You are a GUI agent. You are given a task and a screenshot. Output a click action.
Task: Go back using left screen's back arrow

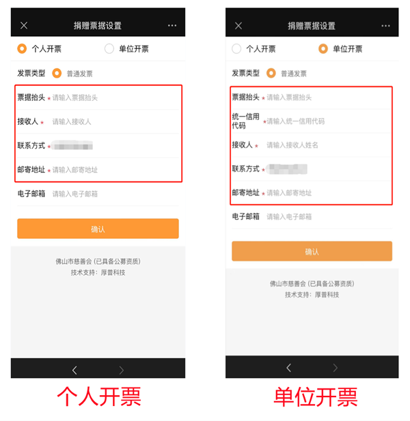(x=74, y=370)
